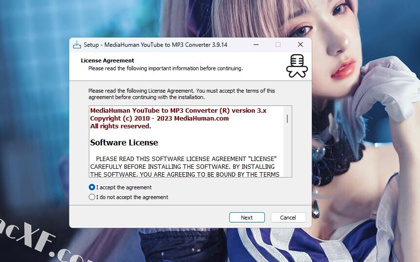
Task: Click the Next button
Action: point(247,217)
